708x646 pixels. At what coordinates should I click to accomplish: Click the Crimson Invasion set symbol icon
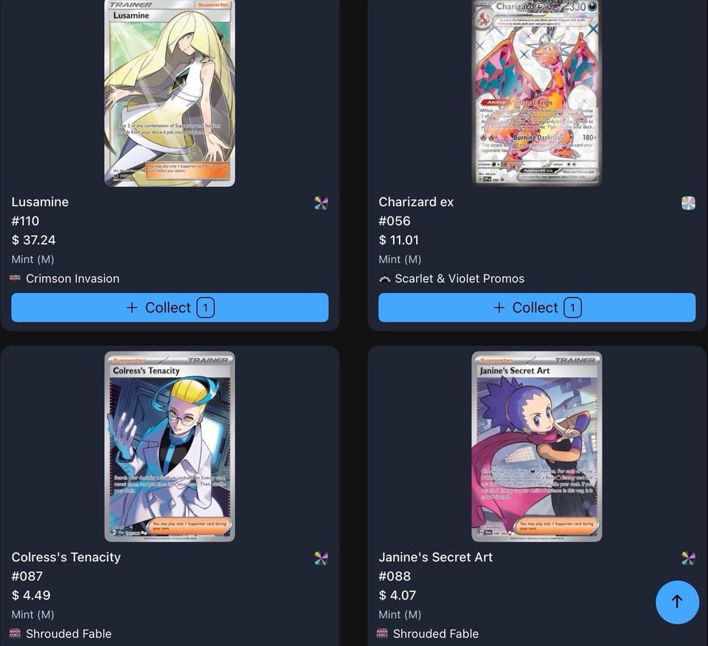15,278
